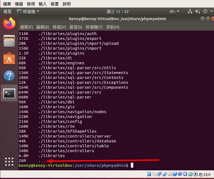This screenshot has width=214, height=179.
Task: Click VirtualBox mouse integration status icon
Action: (x=190, y=174)
